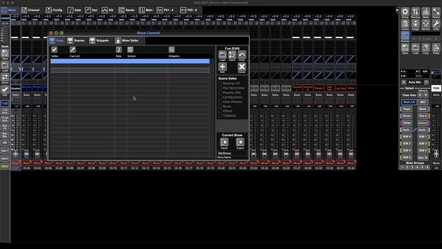Switch to the Snippets tab
The image size is (442, 249).
tap(99, 41)
